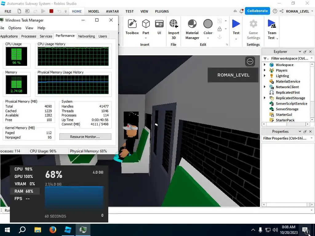Screen dimensions: 315x236
Task: Click the red Stop button in top toolbar
Action: click(51, 11)
